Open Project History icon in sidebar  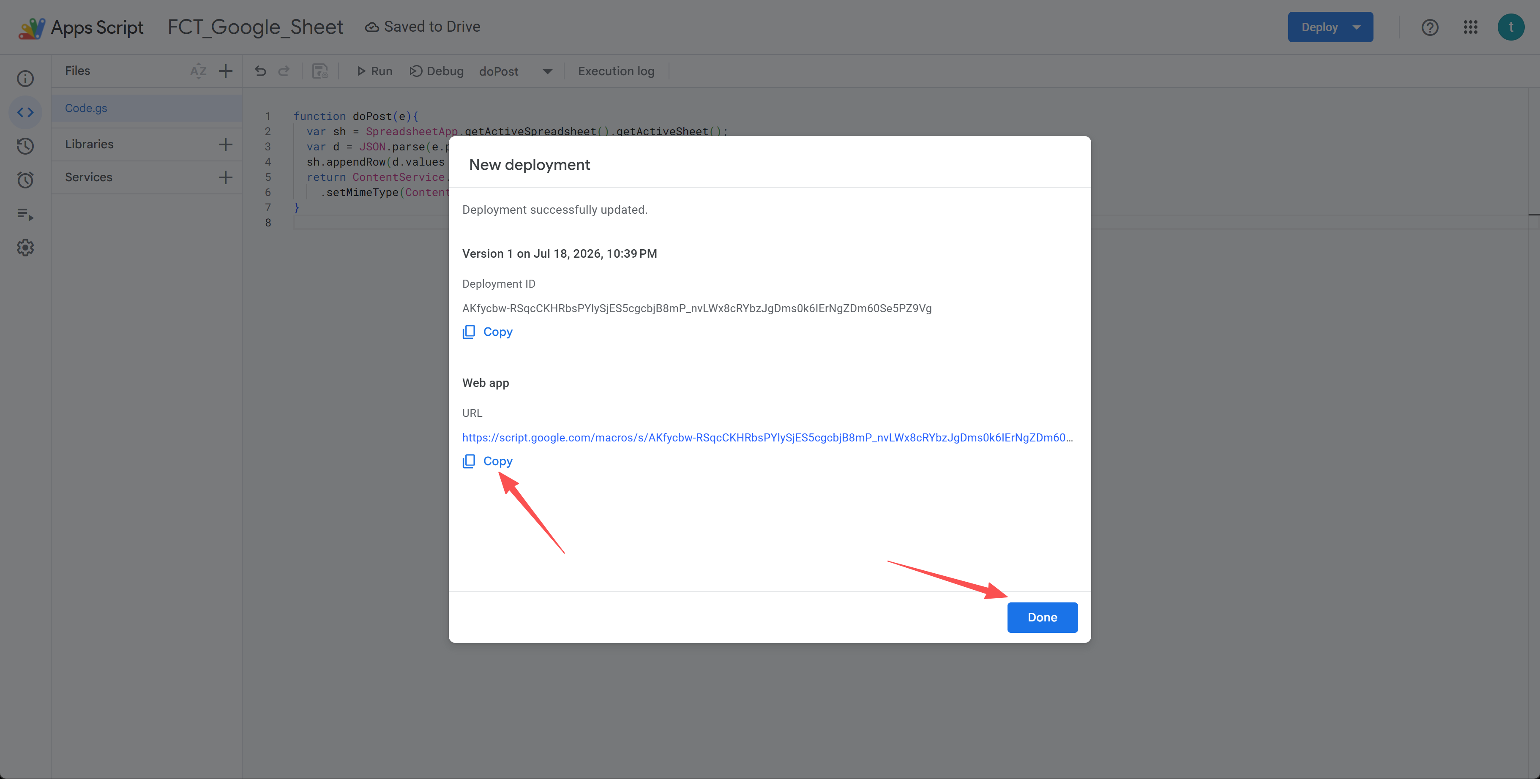click(25, 146)
